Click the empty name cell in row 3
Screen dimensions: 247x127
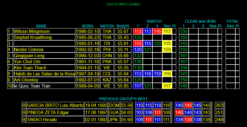(x=44, y=43)
